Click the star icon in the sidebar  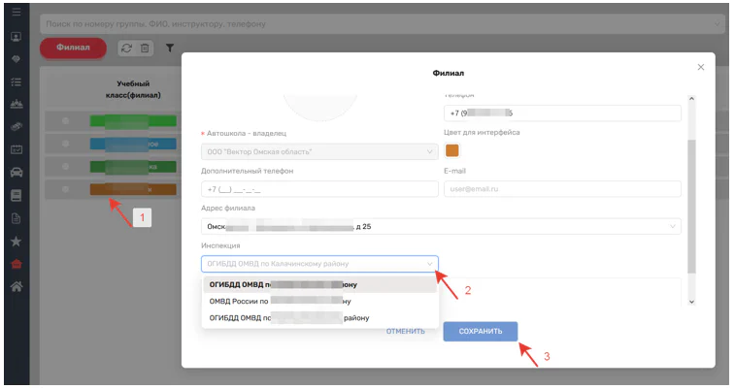[16, 240]
